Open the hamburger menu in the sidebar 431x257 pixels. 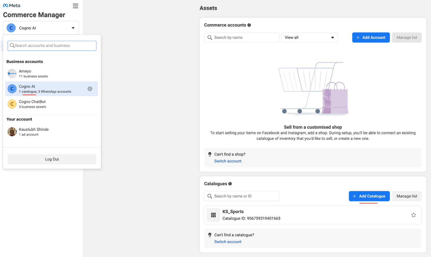pos(75,6)
